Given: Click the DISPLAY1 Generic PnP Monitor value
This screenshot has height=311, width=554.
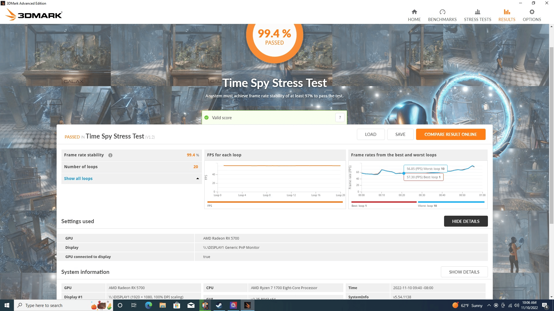Looking at the screenshot, I should click(231, 247).
